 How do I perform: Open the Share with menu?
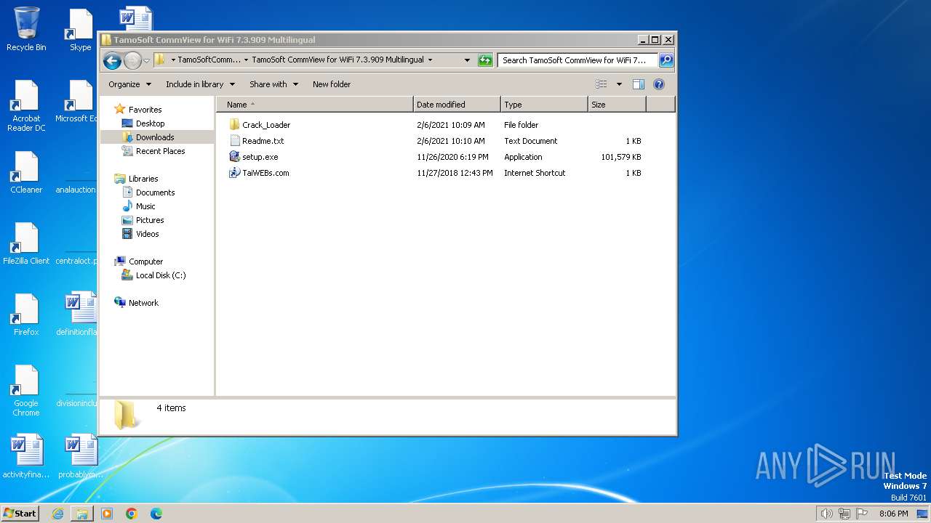click(x=273, y=84)
